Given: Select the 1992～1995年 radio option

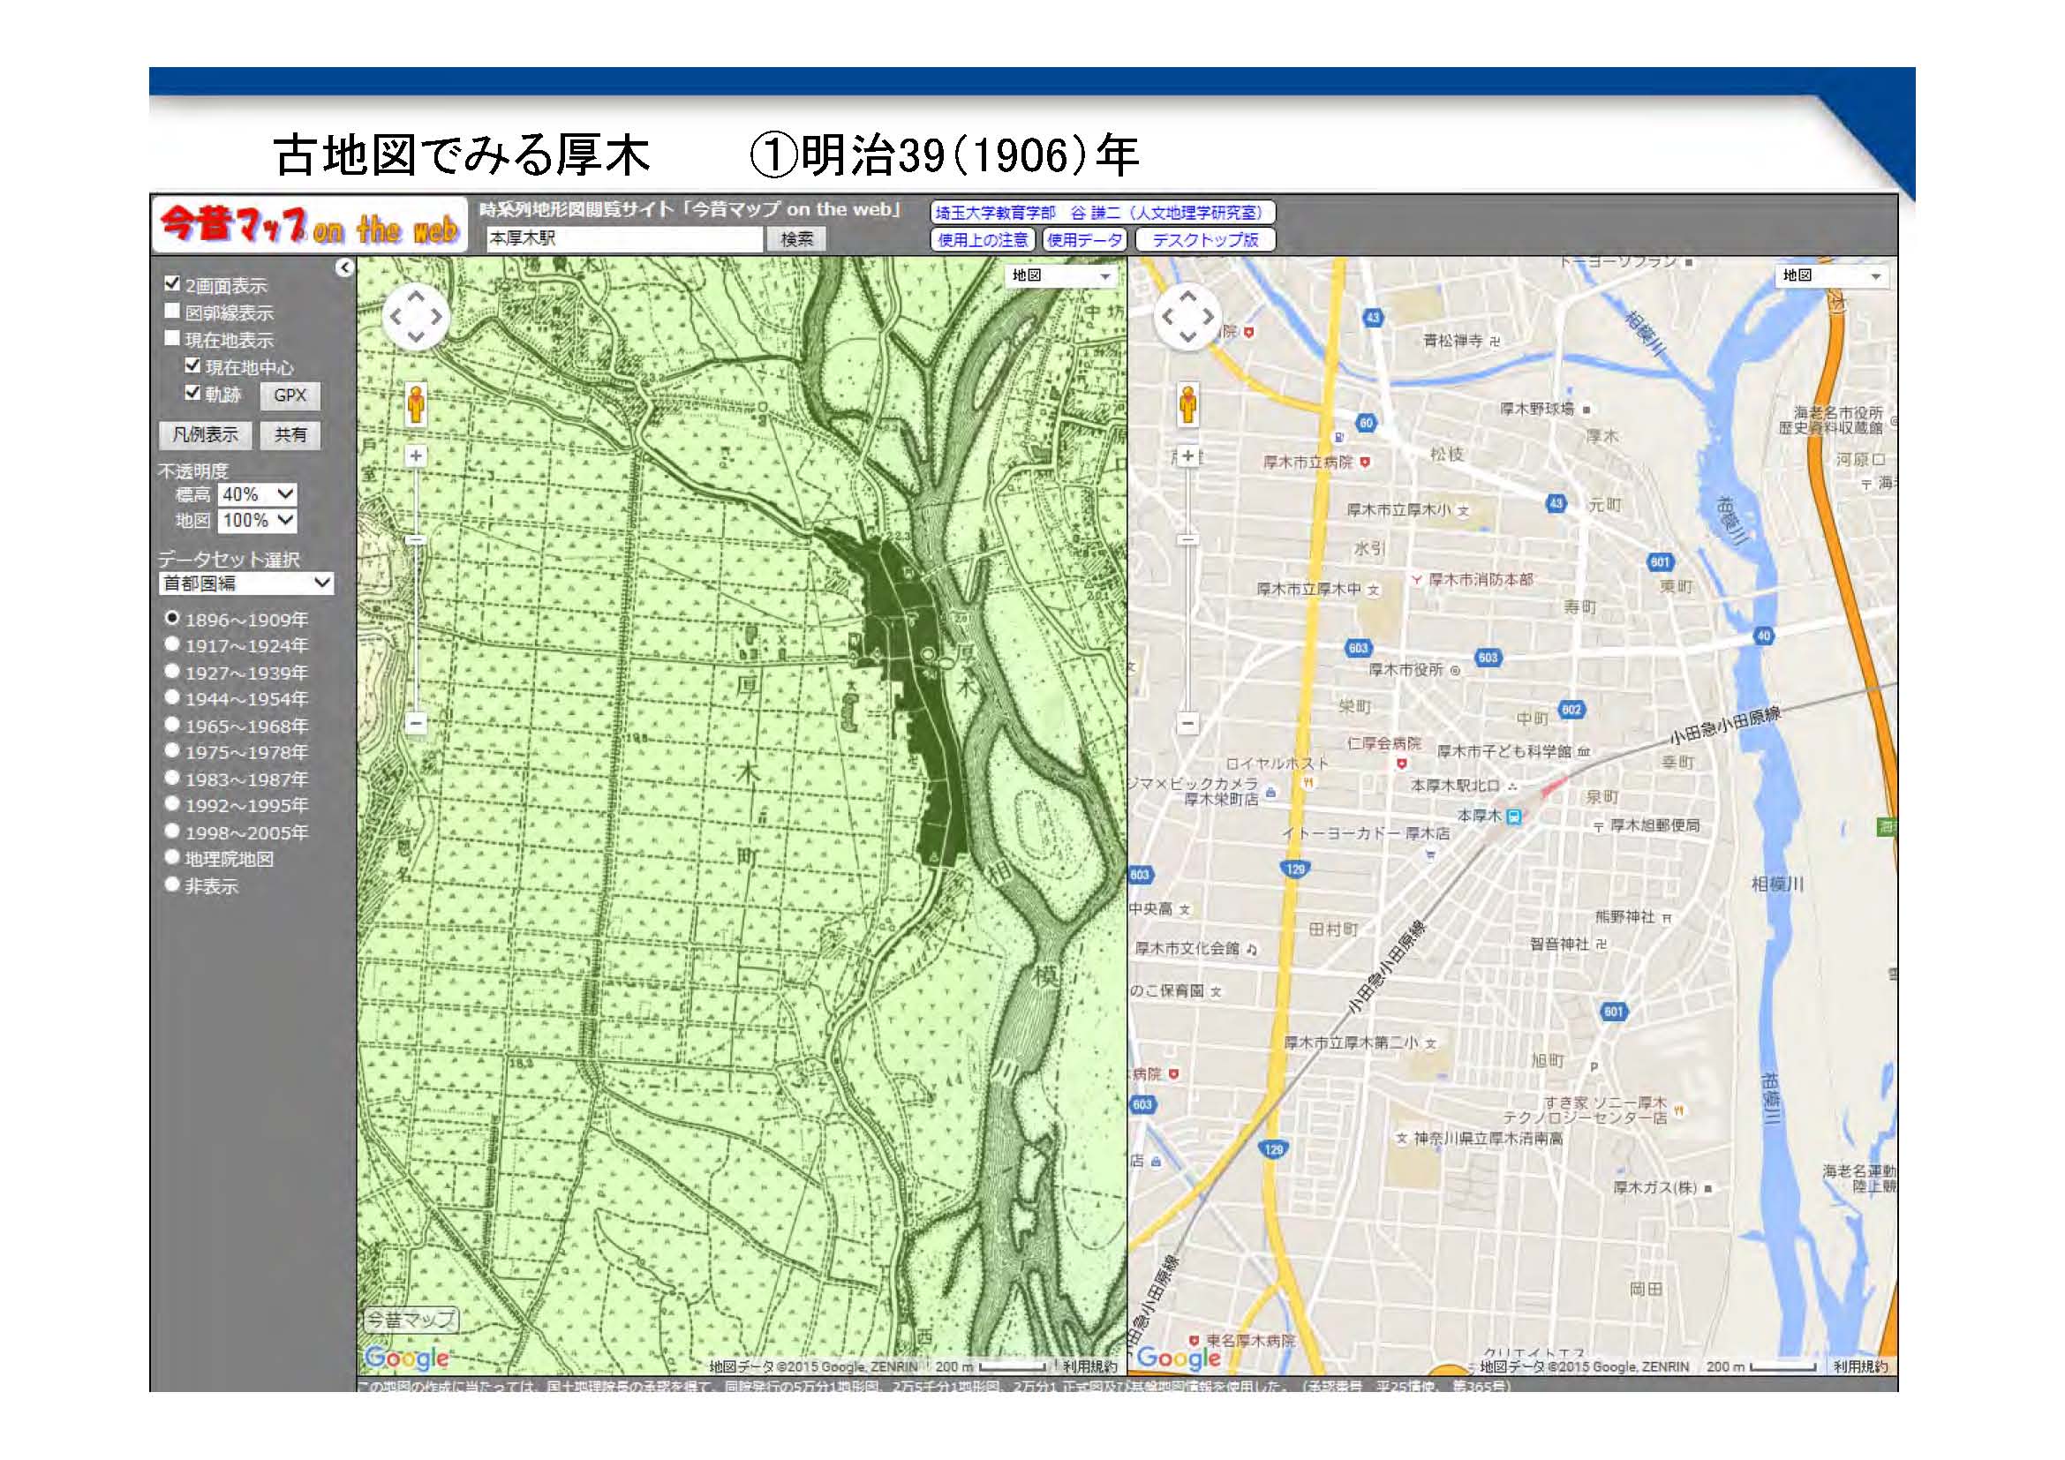Looking at the screenshot, I should (x=172, y=804).
